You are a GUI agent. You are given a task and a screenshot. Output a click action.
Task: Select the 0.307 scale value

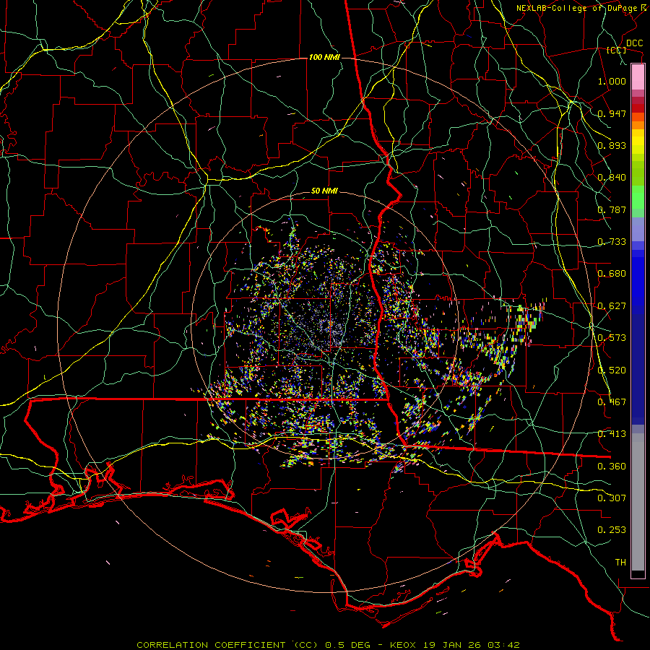(x=612, y=498)
